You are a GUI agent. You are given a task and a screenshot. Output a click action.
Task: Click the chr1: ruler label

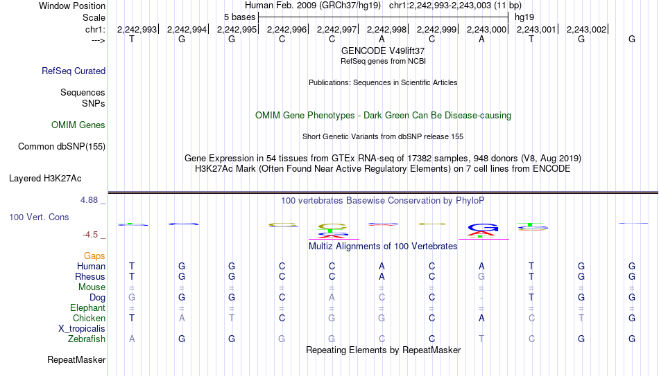(96, 29)
